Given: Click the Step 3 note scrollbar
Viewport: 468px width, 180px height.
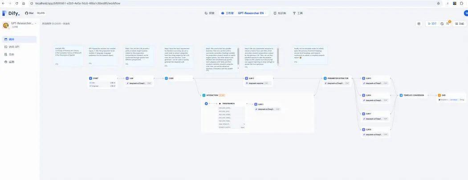Looking at the screenshot, I should pyautogui.click(x=238, y=56).
